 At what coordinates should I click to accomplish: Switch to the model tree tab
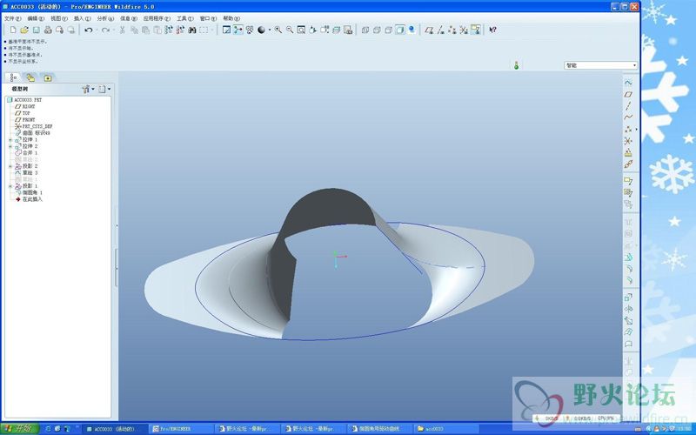[x=13, y=77]
